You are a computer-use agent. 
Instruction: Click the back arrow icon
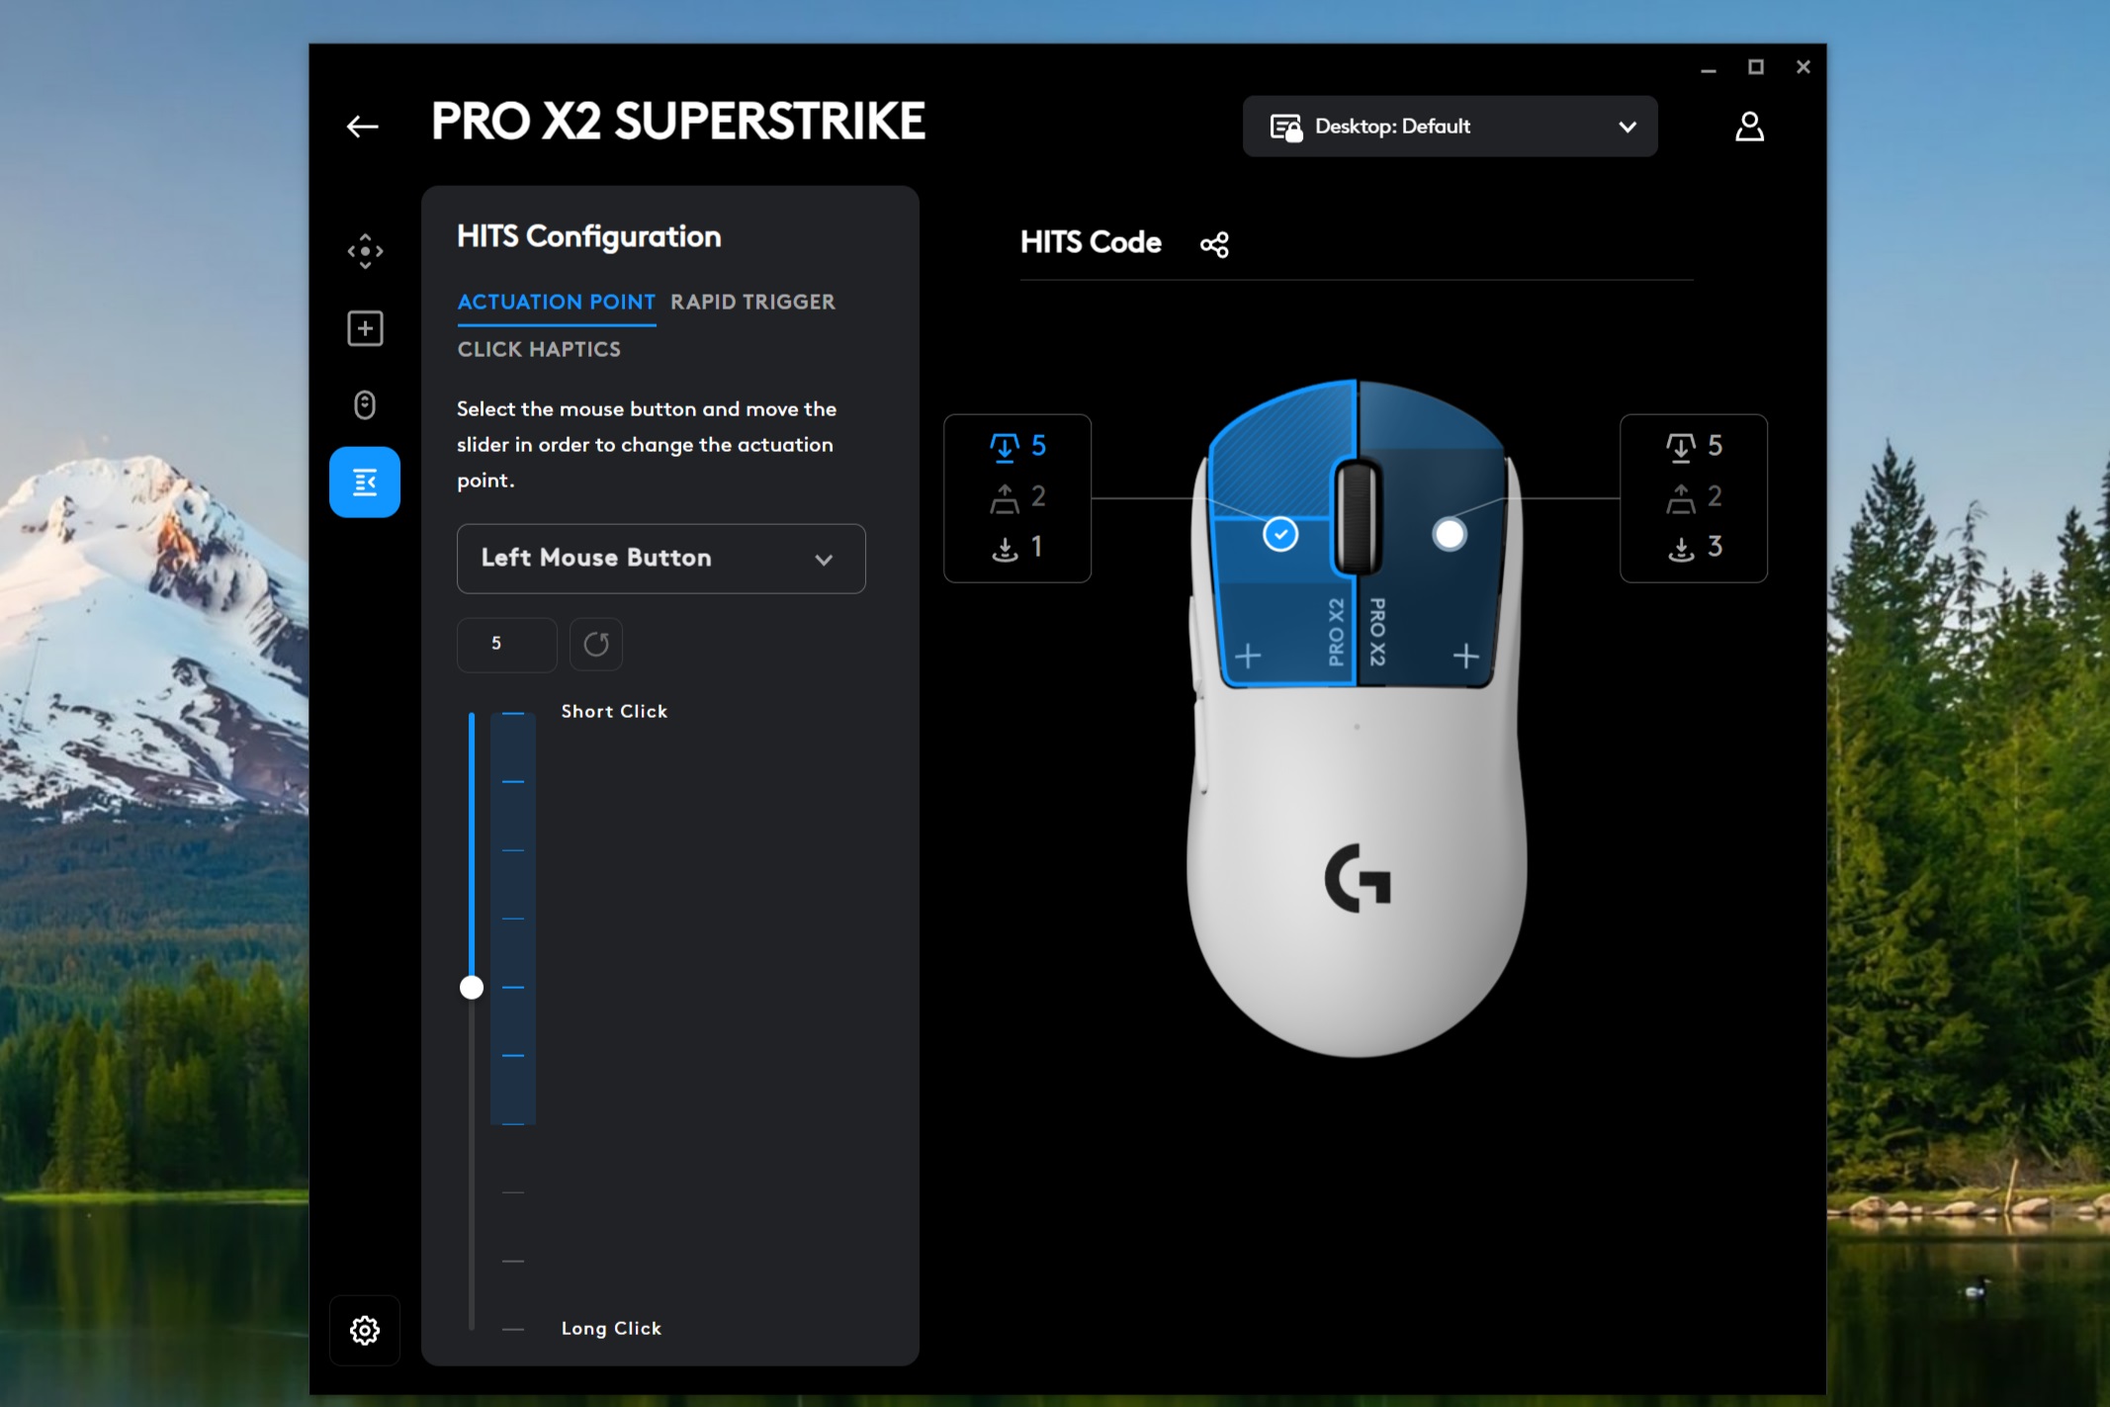363,127
